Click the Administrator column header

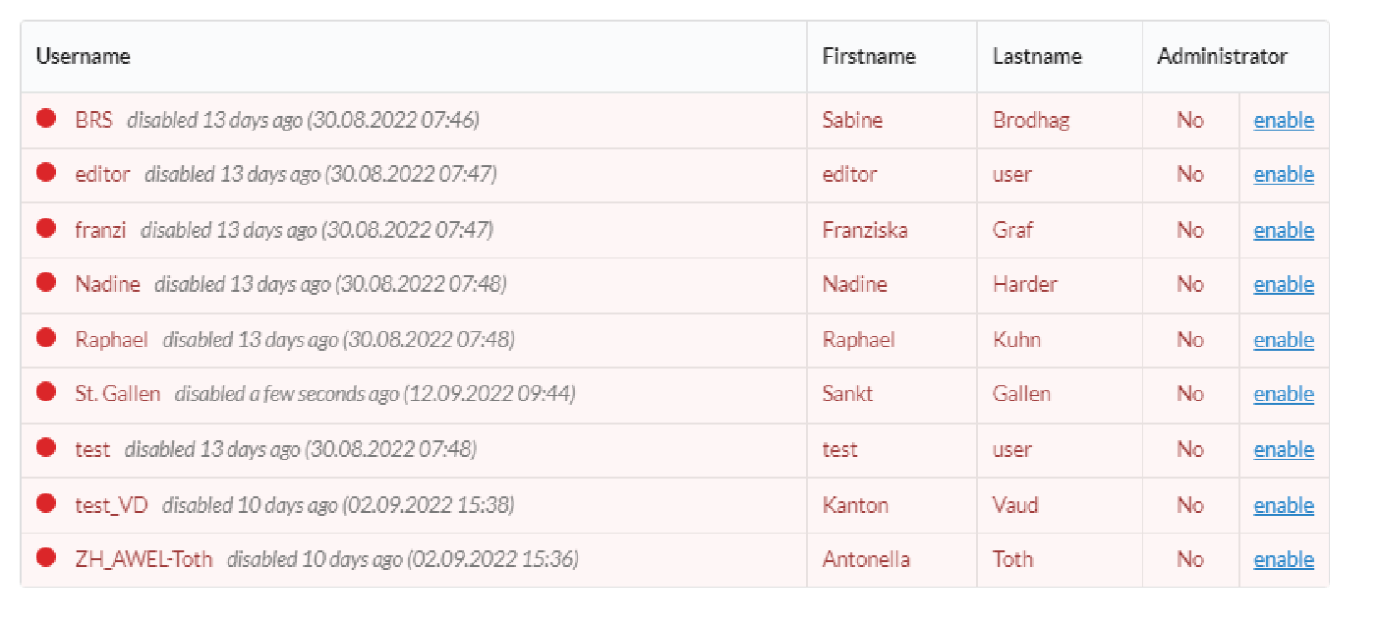[1221, 56]
